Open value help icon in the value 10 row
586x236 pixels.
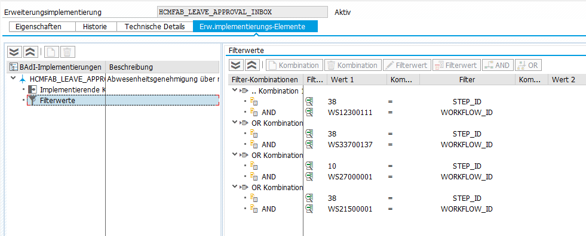(x=309, y=166)
